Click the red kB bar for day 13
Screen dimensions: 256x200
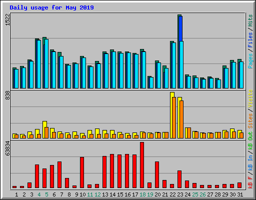[104, 172]
